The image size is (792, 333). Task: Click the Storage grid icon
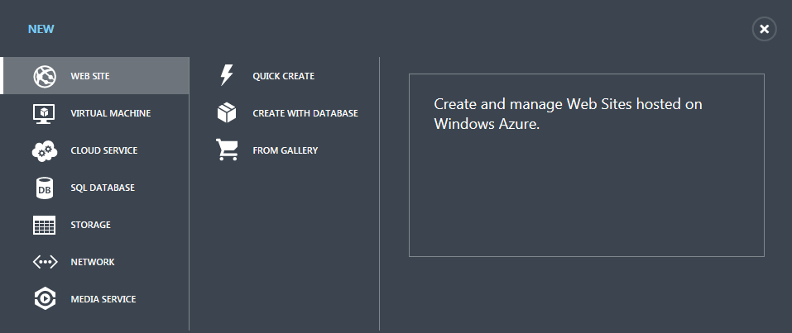(45, 225)
